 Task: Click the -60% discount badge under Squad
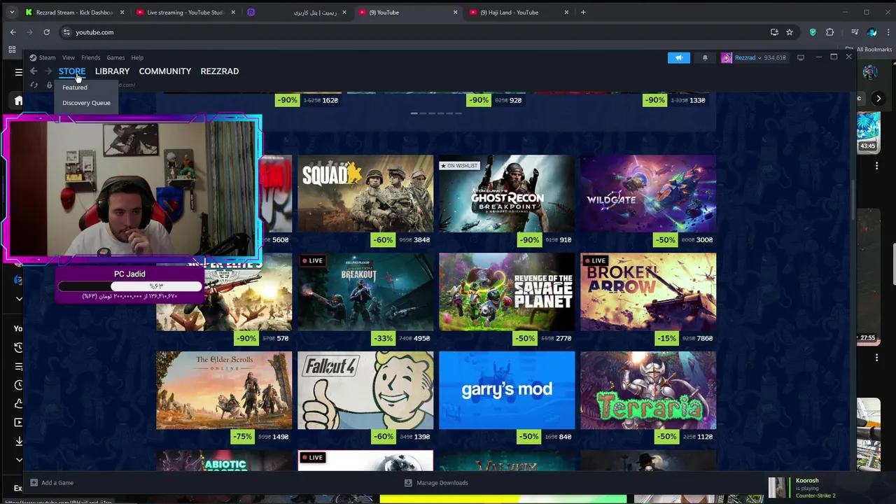[382, 239]
